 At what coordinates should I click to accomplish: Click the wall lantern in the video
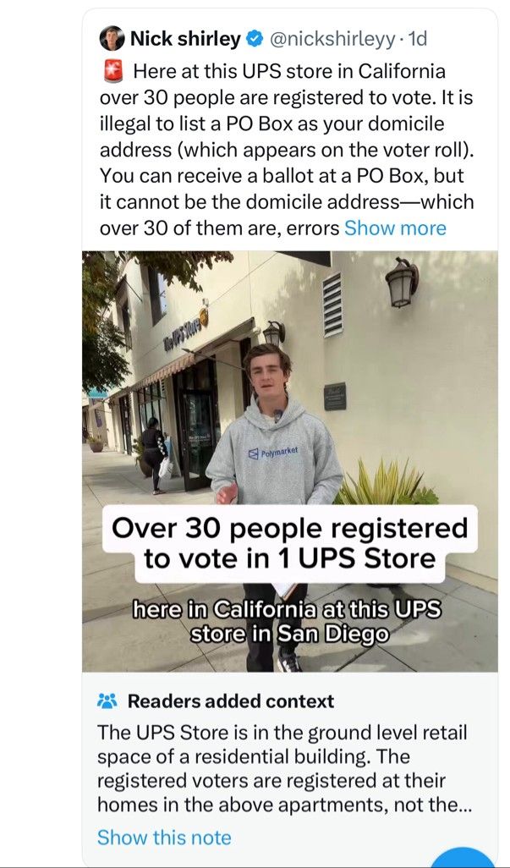coord(402,282)
